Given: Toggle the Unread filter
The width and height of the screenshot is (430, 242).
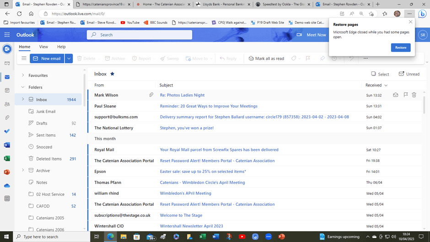Looking at the screenshot, I should [409, 74].
